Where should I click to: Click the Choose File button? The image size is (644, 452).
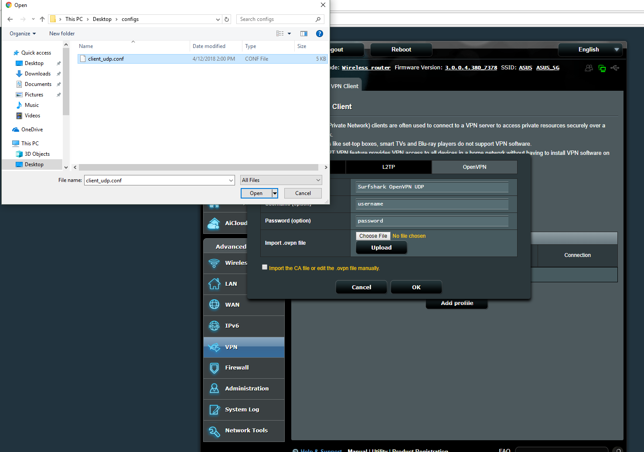(373, 236)
